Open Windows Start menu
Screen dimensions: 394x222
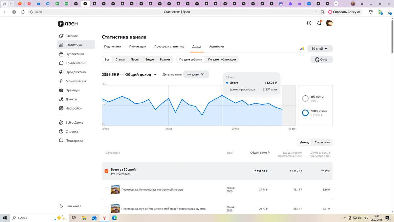[x=5, y=218]
